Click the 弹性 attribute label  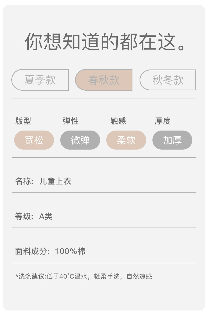(x=71, y=121)
